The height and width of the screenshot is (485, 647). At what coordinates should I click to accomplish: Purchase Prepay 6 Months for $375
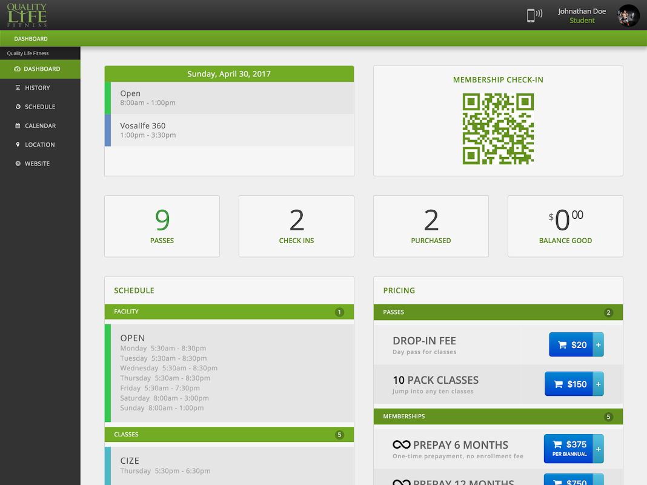pos(569,449)
